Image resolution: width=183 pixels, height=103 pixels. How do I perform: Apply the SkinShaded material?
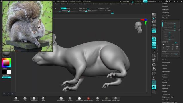click(x=79, y=99)
